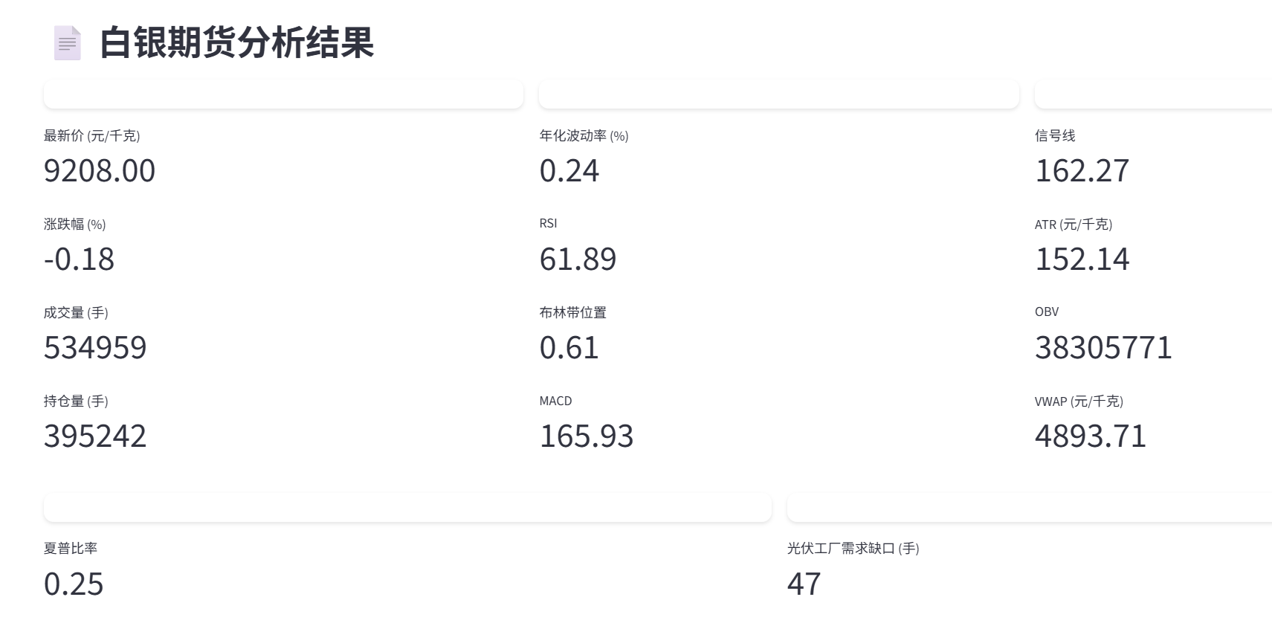Click the 光伏工厂需求缺口 value 47
Image resolution: width=1272 pixels, height=626 pixels.
[804, 586]
